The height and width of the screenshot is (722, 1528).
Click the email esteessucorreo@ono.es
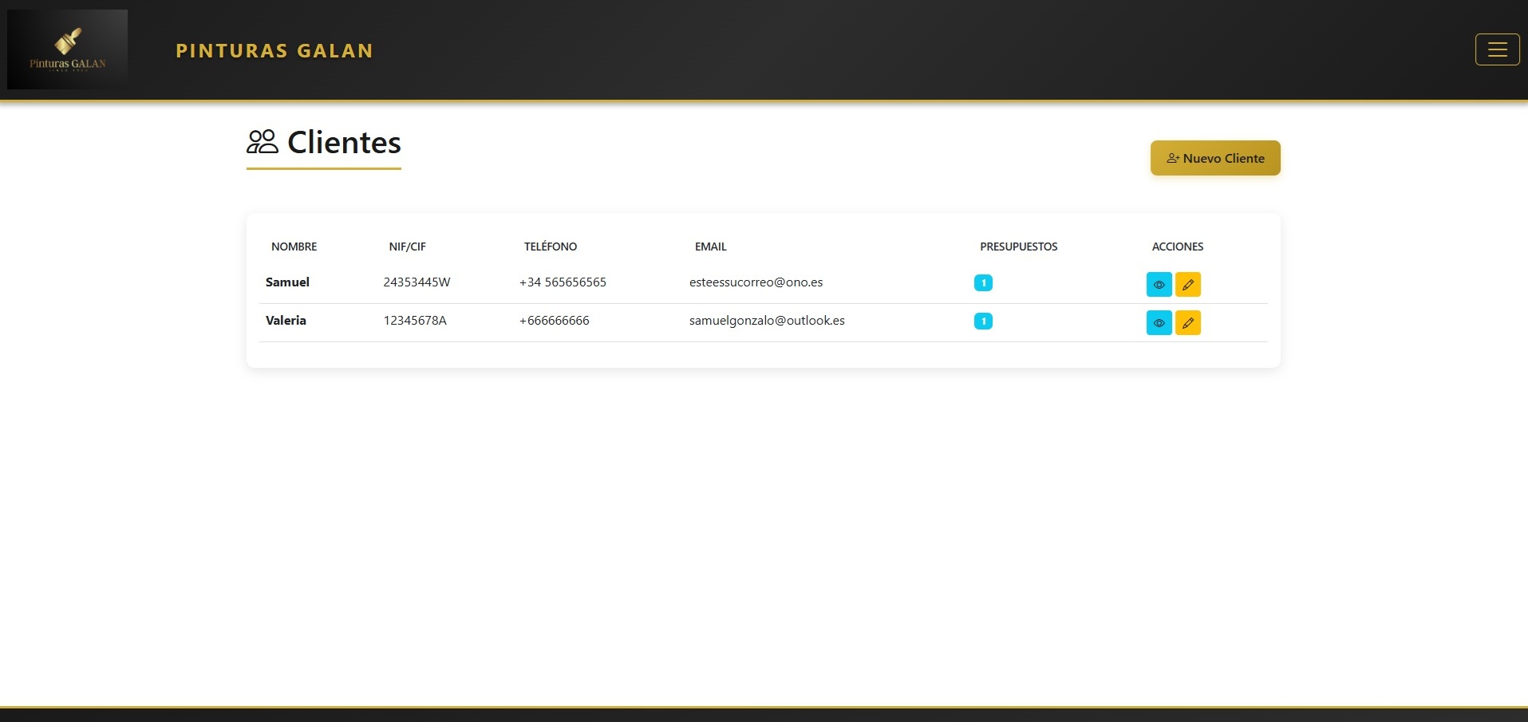[x=756, y=282]
